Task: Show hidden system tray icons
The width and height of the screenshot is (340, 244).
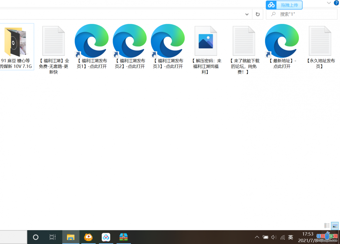Action: pyautogui.click(x=257, y=237)
